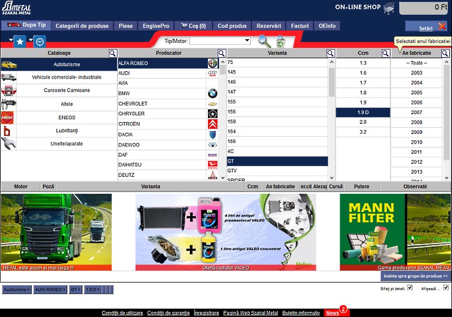Open the Rezervări tab
452x317 pixels.
pos(269,26)
